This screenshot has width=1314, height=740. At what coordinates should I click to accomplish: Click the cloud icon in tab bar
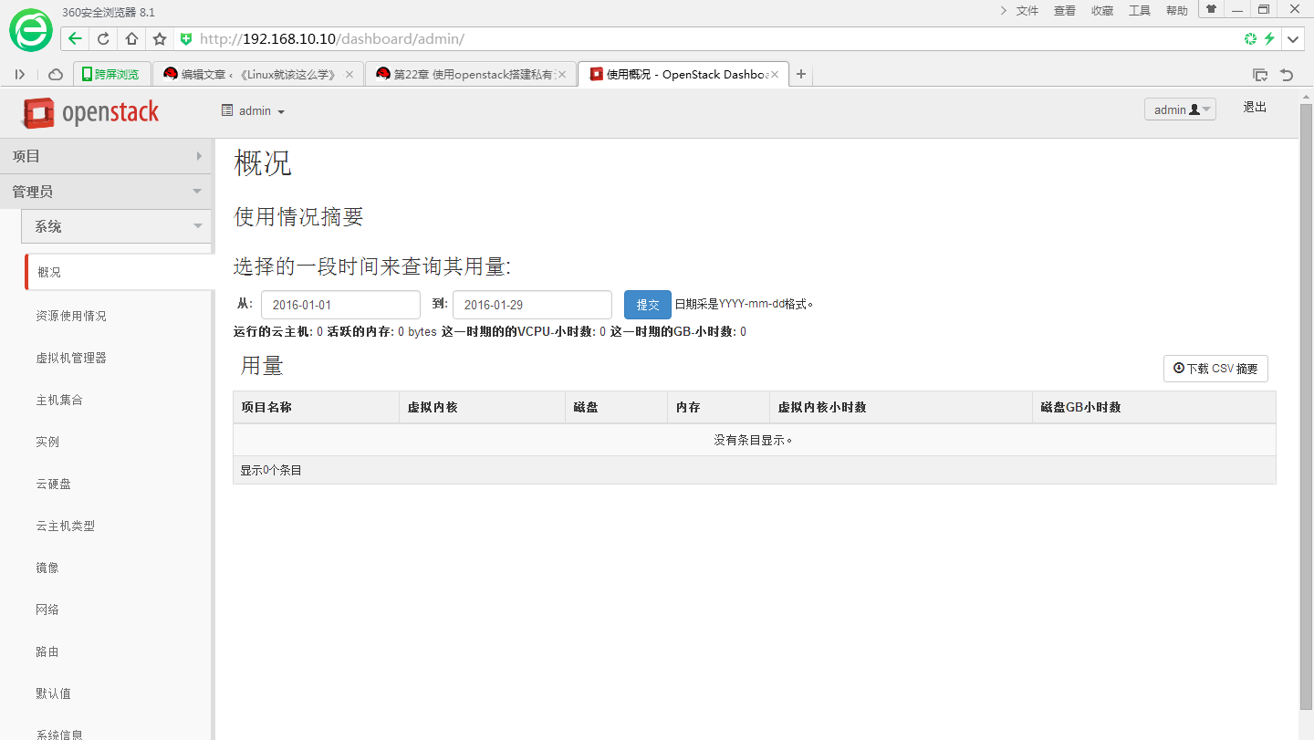click(56, 75)
